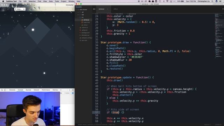Image resolution: width=224 pixels, height=126 pixels.
Task: Open index.html in the sidebar
Action: pyautogui.click(x=86, y=22)
